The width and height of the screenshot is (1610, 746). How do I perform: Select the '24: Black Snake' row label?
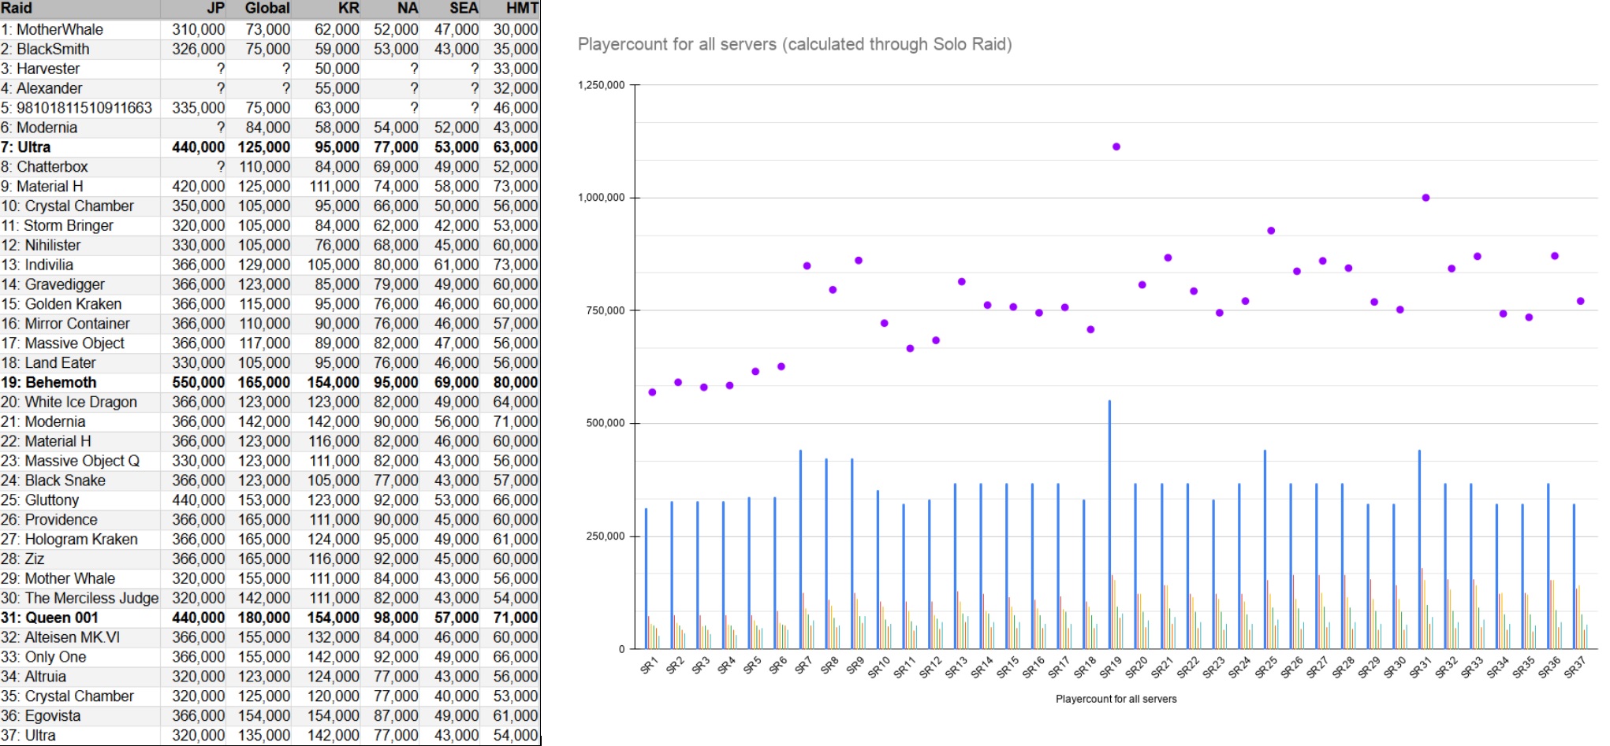(54, 481)
